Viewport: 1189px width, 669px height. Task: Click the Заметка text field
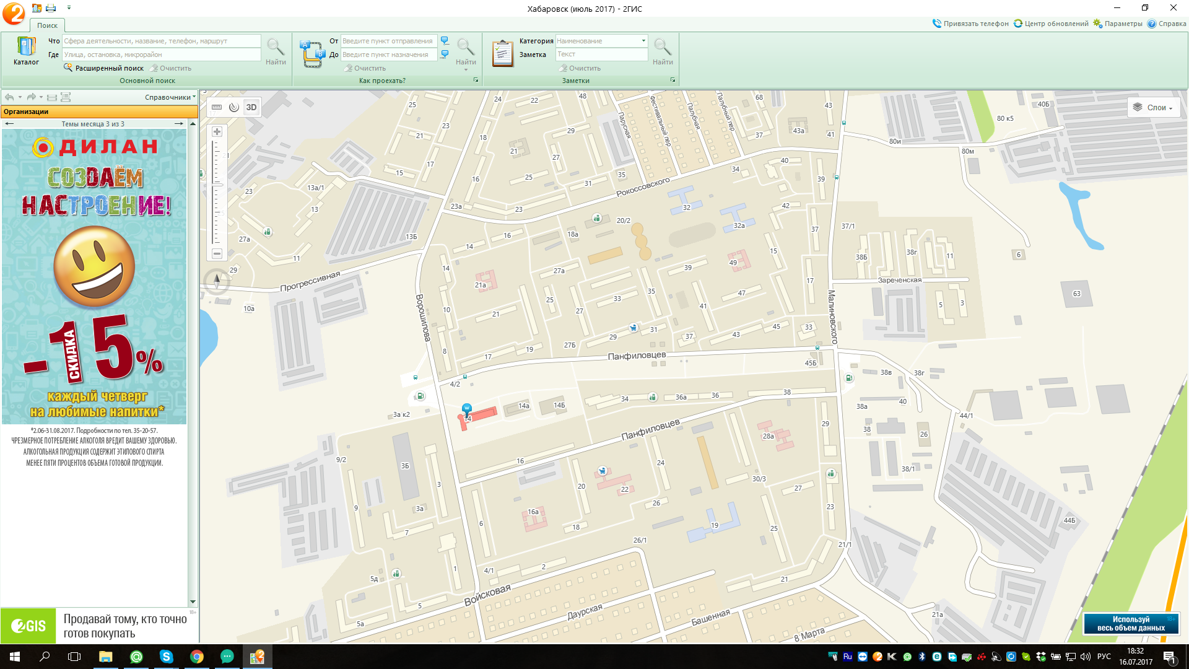click(601, 55)
